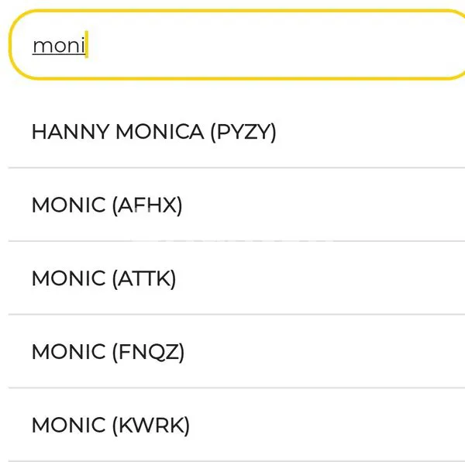
Task: Tap the last visible suggestion, KWRK
Action: [x=110, y=425]
